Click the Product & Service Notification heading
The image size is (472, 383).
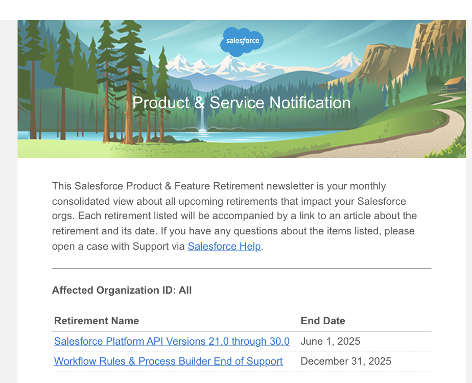241,103
